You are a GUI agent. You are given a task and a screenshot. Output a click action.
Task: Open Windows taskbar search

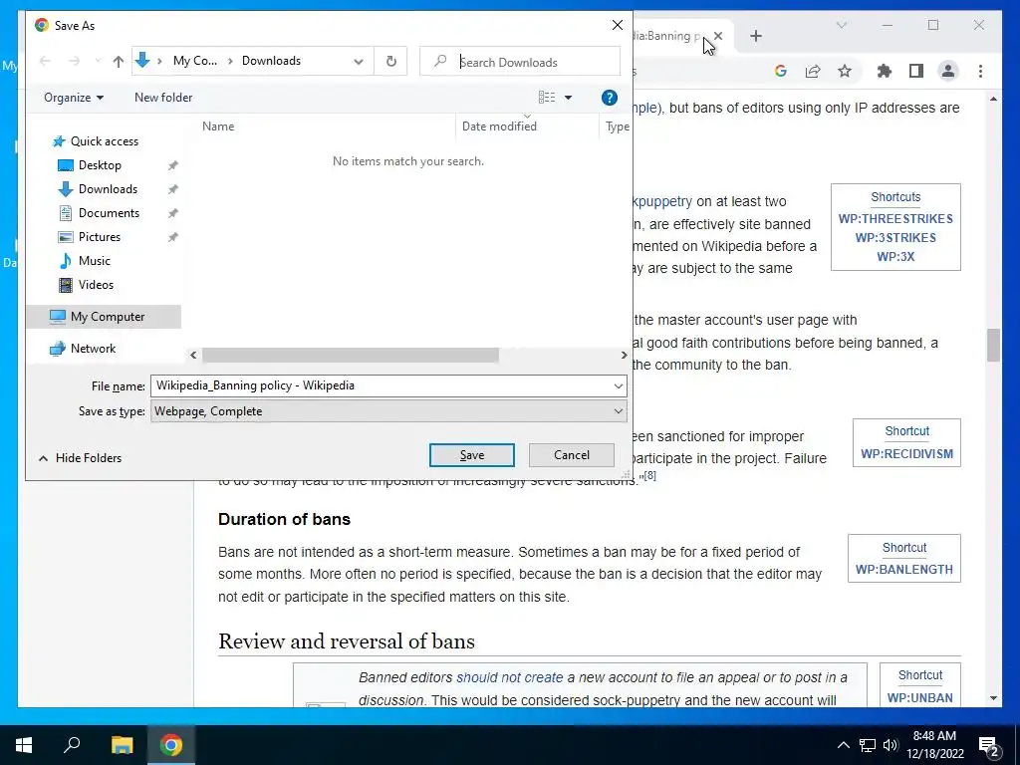(x=72, y=745)
